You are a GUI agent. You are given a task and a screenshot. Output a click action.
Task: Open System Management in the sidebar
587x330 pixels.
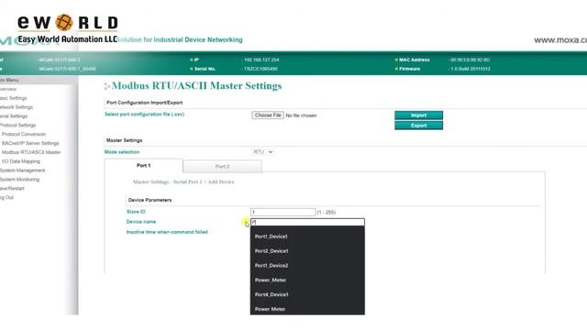[22, 170]
